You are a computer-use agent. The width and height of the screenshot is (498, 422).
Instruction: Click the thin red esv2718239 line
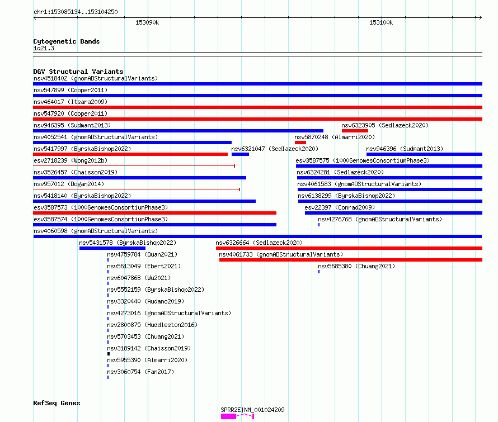(x=134, y=166)
